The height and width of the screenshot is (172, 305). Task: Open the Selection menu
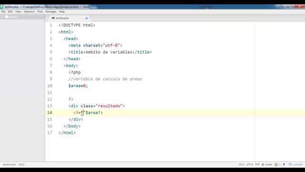[29, 11]
